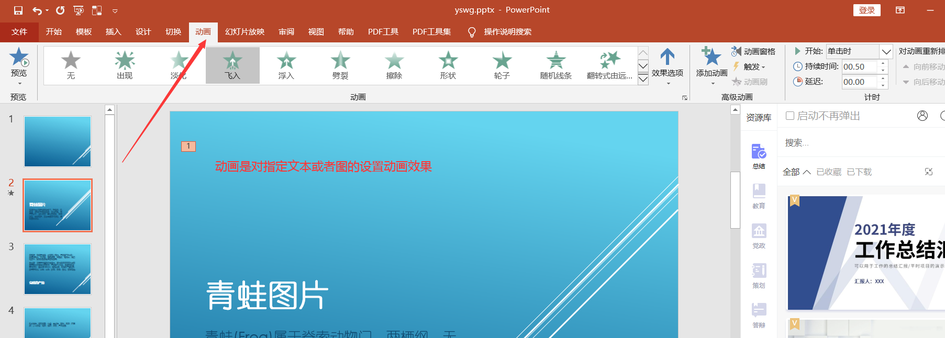Expand the animation gallery more arrow

coord(643,79)
